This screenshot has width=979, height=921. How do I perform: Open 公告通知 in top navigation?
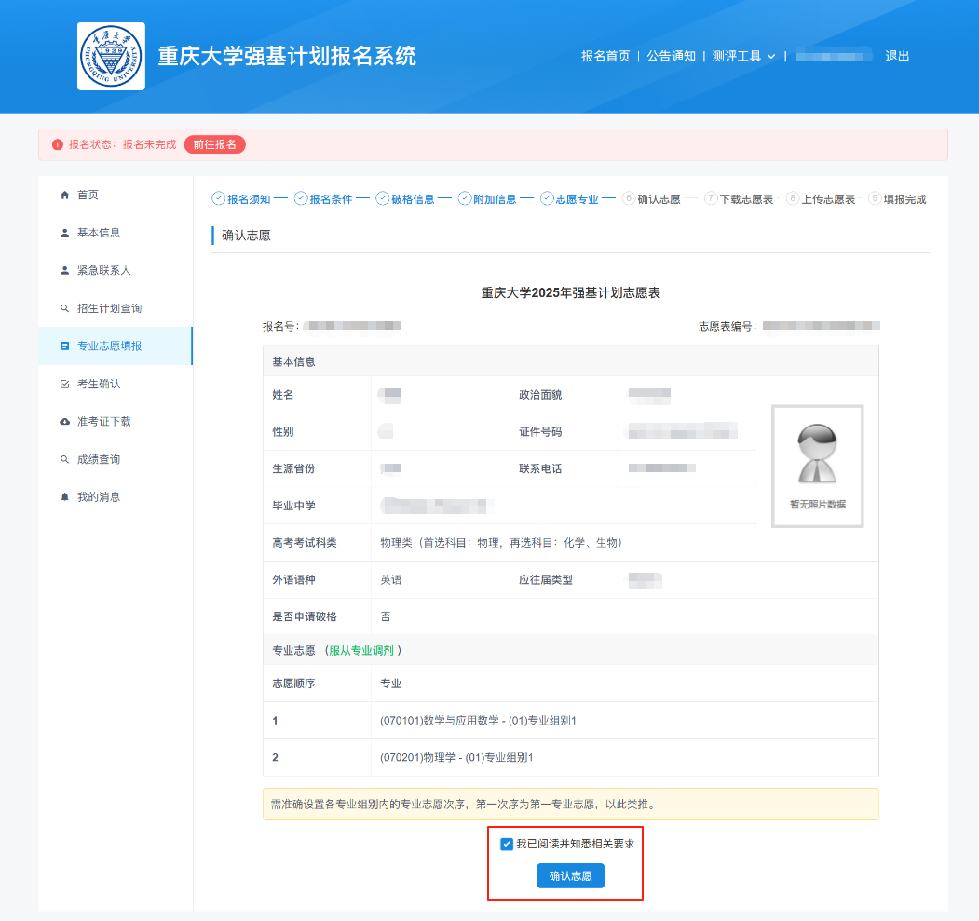pos(672,56)
